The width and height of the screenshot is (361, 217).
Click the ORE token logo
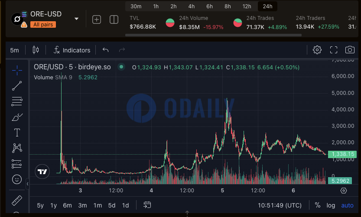[x=17, y=19]
